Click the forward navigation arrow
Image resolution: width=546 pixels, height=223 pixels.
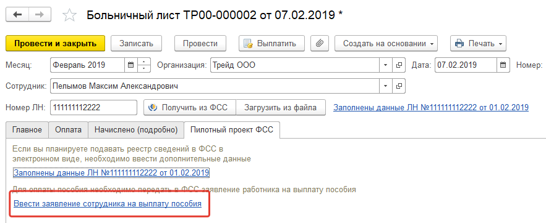40,14
